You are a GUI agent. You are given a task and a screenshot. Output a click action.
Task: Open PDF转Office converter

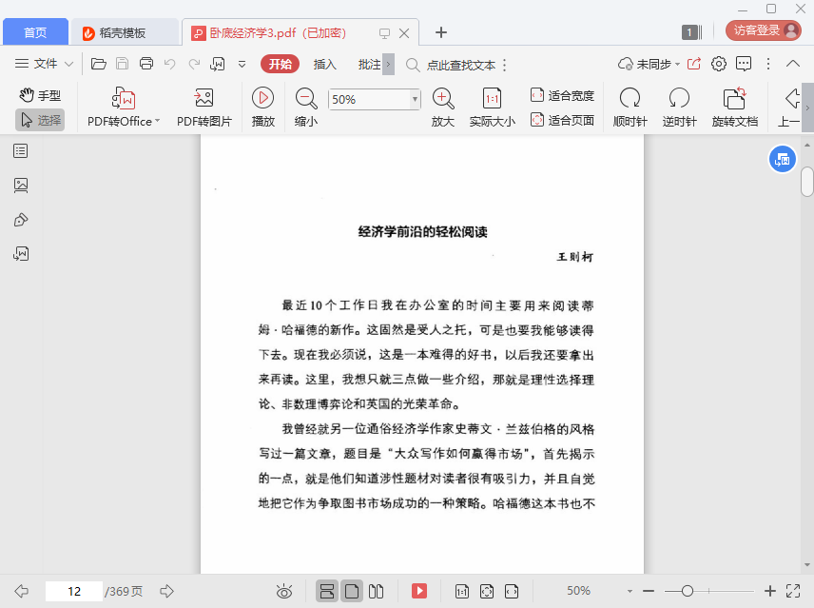point(124,108)
